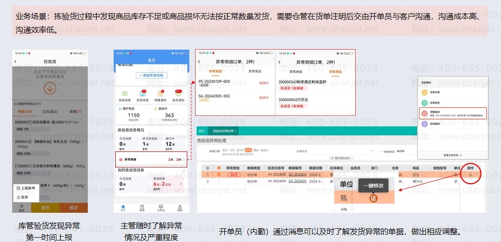Tap the orange download arrow circle icon

click(50, 88)
